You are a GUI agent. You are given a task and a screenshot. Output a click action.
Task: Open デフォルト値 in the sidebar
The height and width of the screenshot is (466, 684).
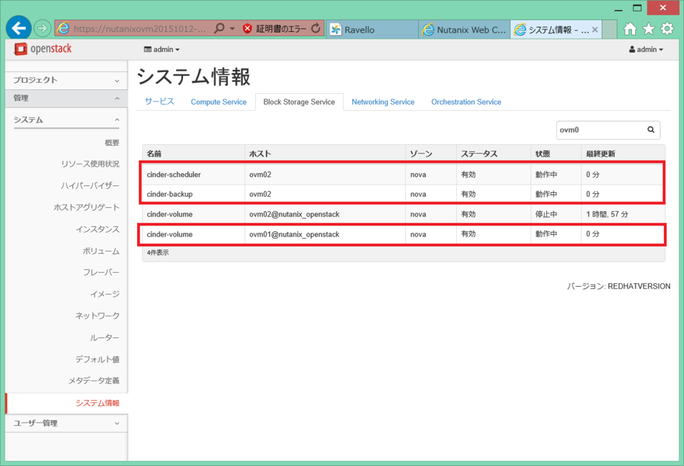98,359
